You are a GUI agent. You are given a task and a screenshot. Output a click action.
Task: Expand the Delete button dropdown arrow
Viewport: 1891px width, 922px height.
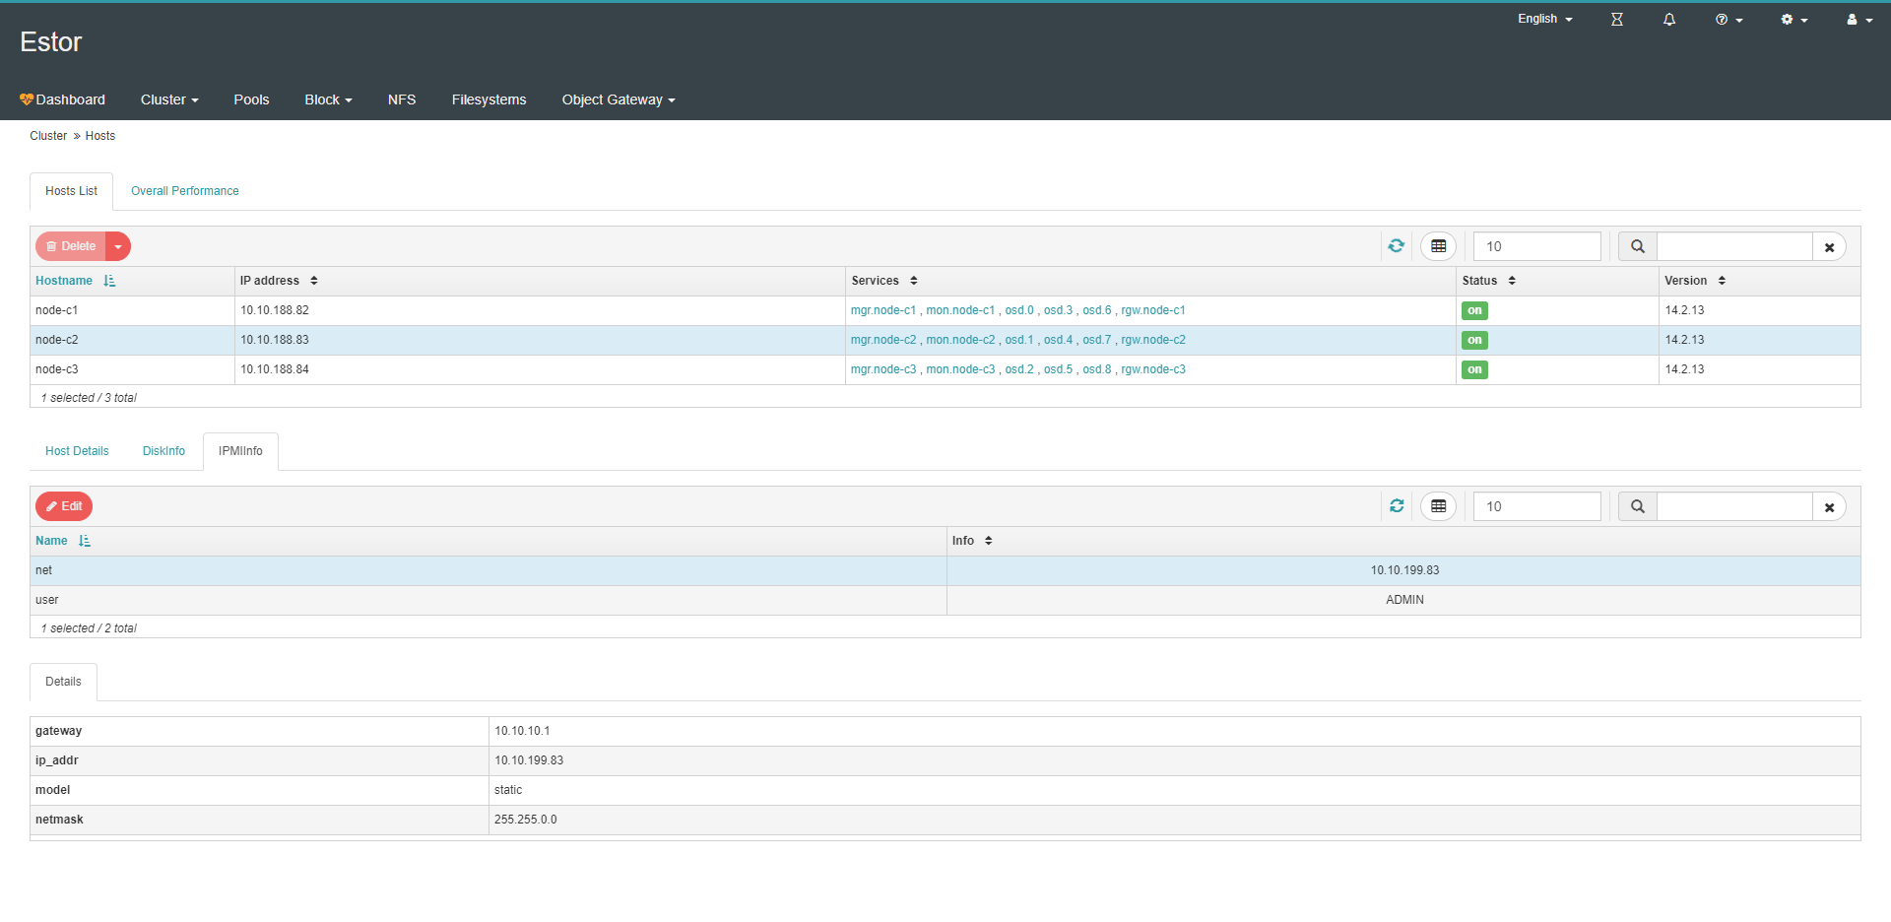click(118, 246)
